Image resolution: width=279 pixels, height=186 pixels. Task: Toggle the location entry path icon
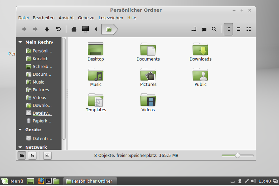click(x=194, y=29)
